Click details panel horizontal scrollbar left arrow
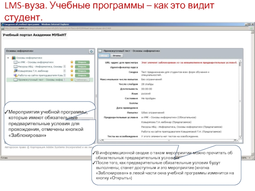 click(100, 140)
